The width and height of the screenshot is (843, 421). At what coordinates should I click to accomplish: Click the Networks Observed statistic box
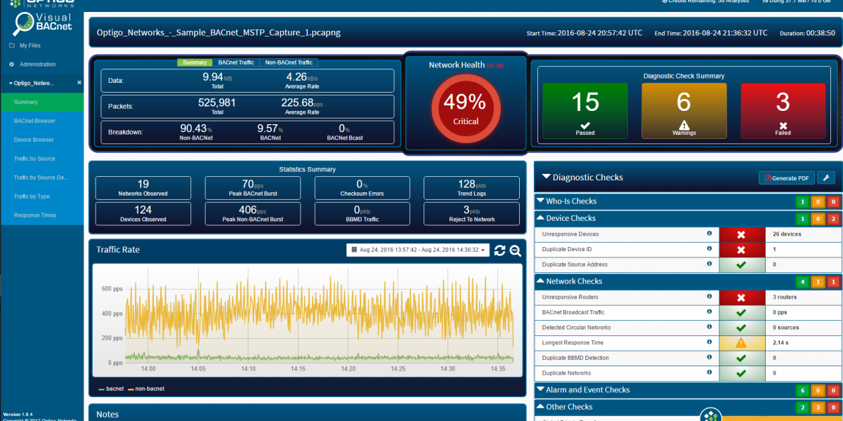[x=143, y=188]
